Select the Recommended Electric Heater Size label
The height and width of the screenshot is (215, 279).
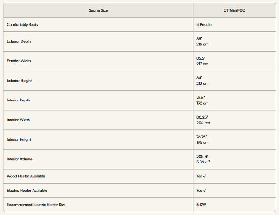(x=36, y=205)
